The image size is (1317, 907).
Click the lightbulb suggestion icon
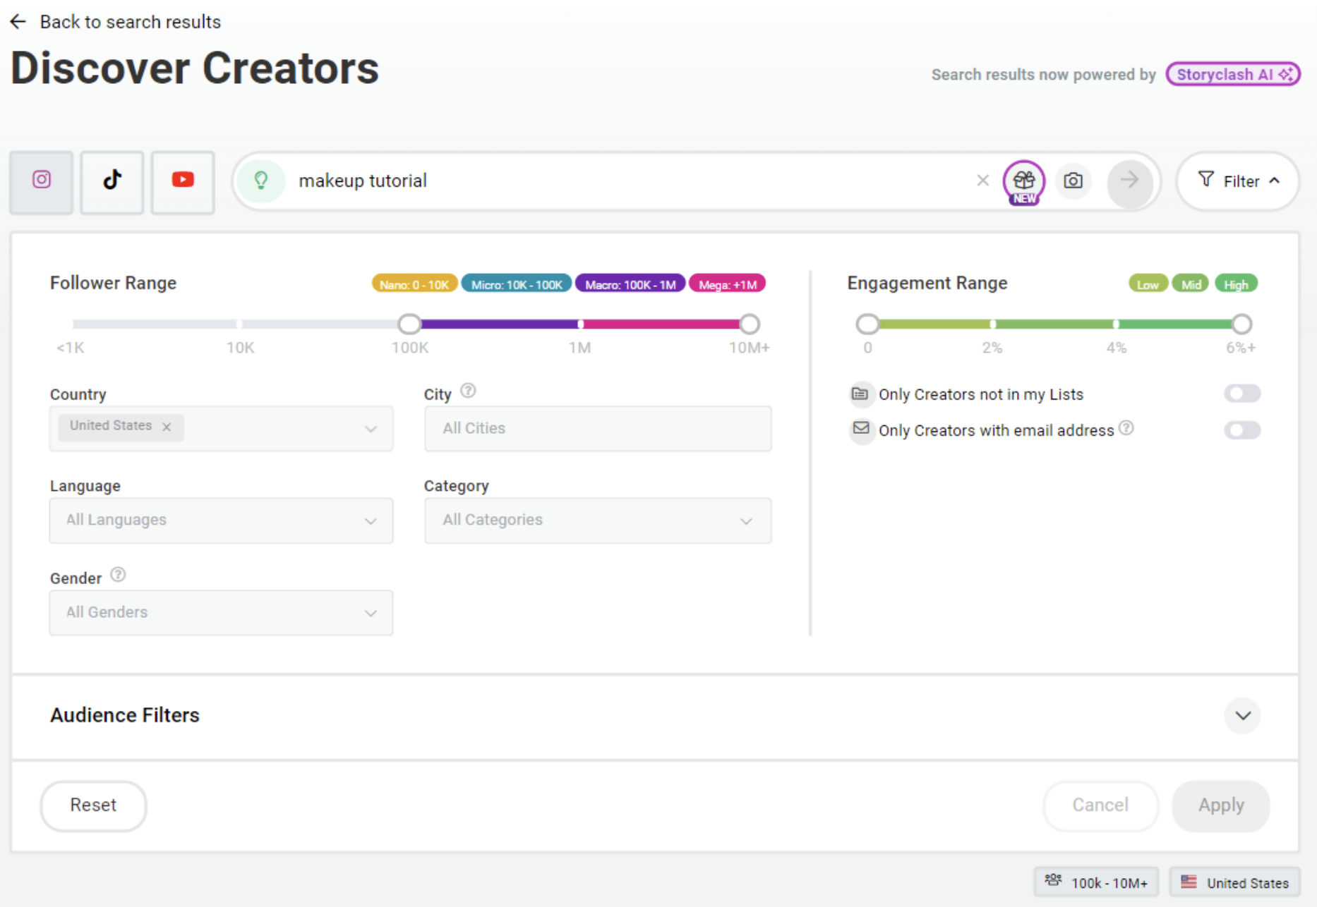tap(261, 181)
